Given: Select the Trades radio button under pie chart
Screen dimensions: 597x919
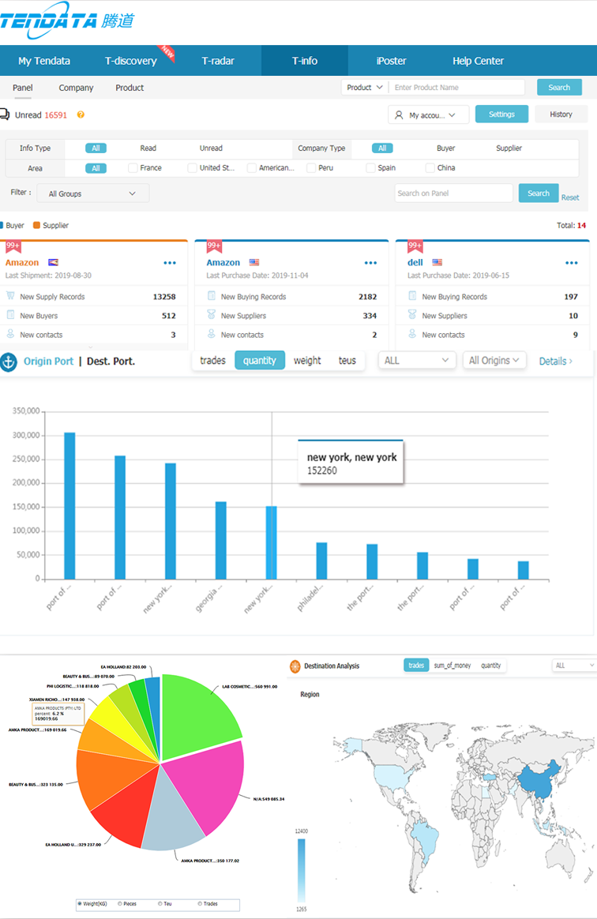Looking at the screenshot, I should point(201,904).
